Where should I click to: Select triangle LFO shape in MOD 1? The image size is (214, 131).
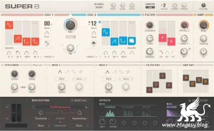coord(60,72)
